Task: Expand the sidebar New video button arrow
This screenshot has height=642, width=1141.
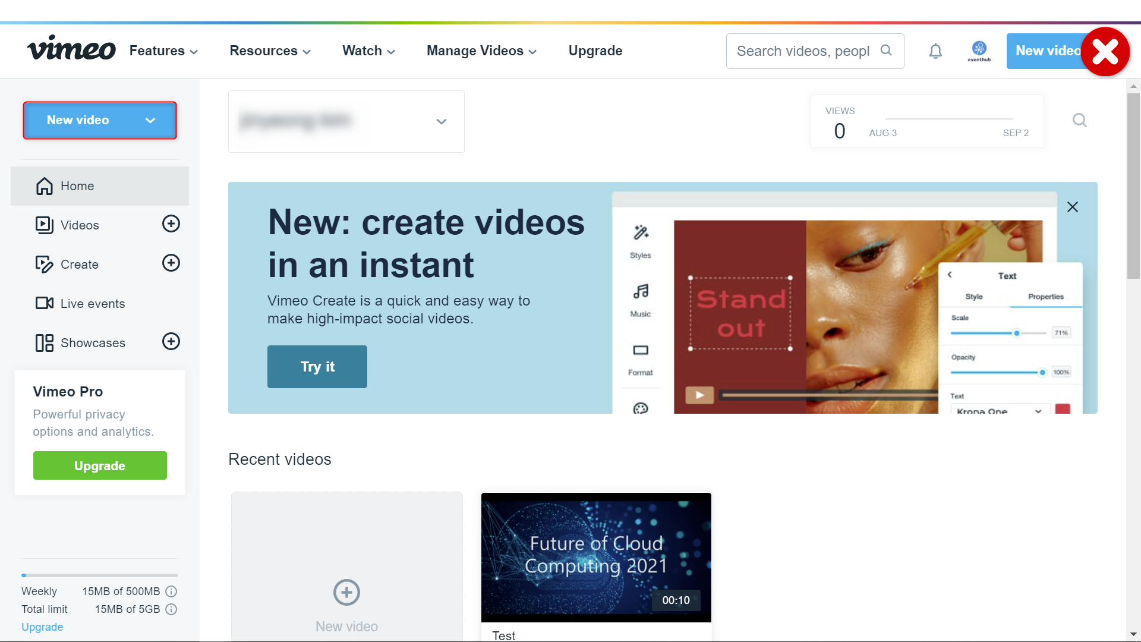Action: click(150, 121)
